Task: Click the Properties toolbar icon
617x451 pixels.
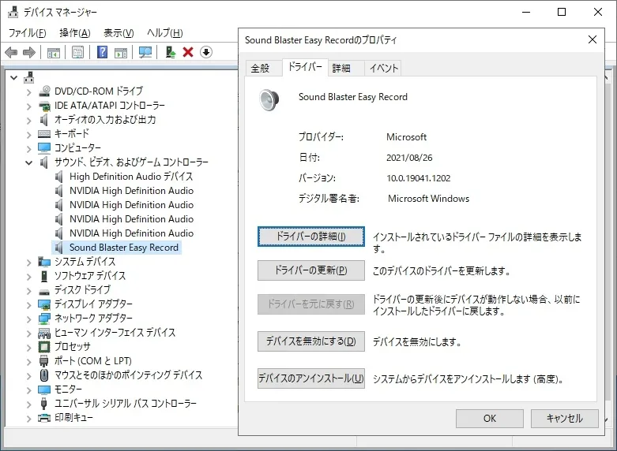Action: pos(78,52)
